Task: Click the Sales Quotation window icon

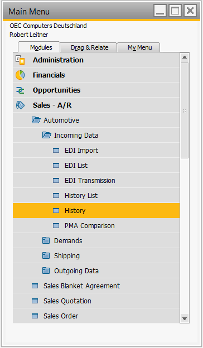Action: (35, 301)
